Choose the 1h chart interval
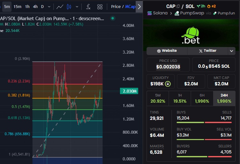 [27, 7]
